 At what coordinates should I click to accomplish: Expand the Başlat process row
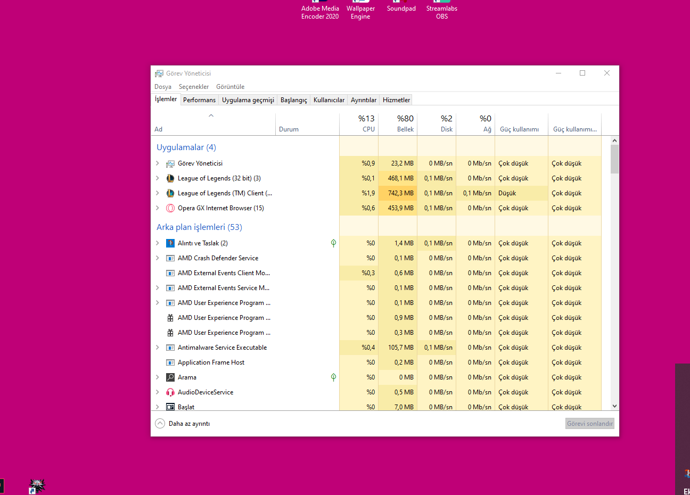(x=158, y=407)
